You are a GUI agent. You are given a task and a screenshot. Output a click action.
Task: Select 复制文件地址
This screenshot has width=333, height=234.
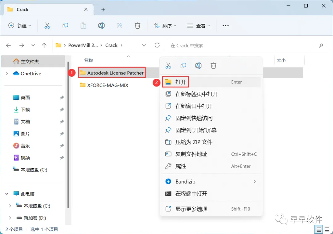pos(211,154)
